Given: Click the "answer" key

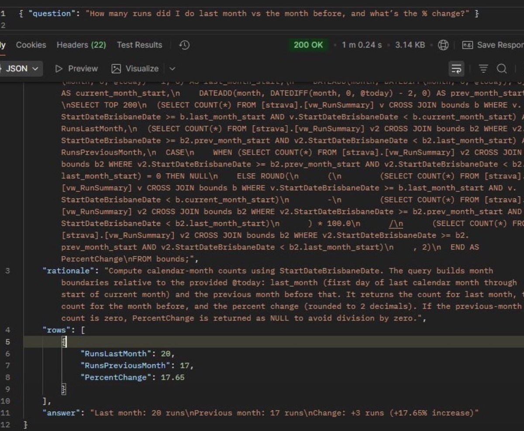Looking at the screenshot, I should 61,412.
